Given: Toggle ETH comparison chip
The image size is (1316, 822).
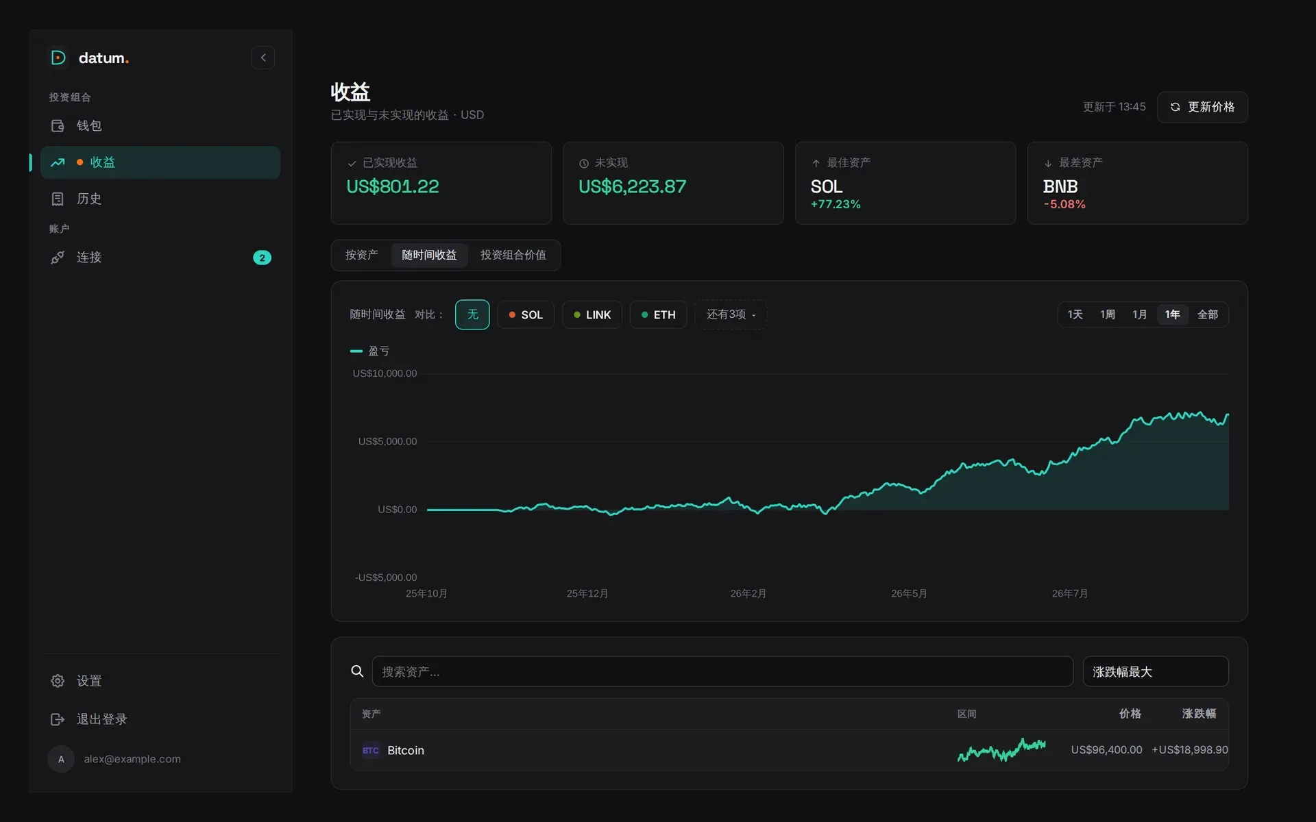Looking at the screenshot, I should pos(658,314).
